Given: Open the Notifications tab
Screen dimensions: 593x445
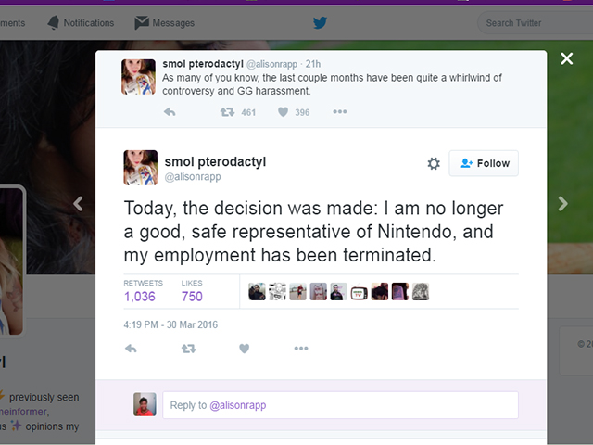Looking at the screenshot, I should pos(81,23).
